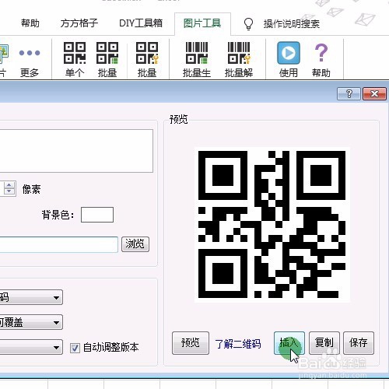The image size is (389, 389).
Task: Pick the 背景色 color swatch
Action: click(97, 215)
